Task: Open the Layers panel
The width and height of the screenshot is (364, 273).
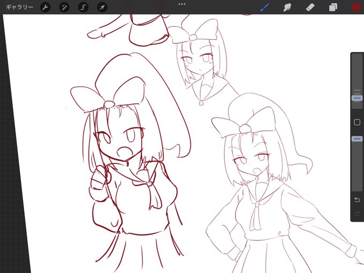Action: [333, 7]
